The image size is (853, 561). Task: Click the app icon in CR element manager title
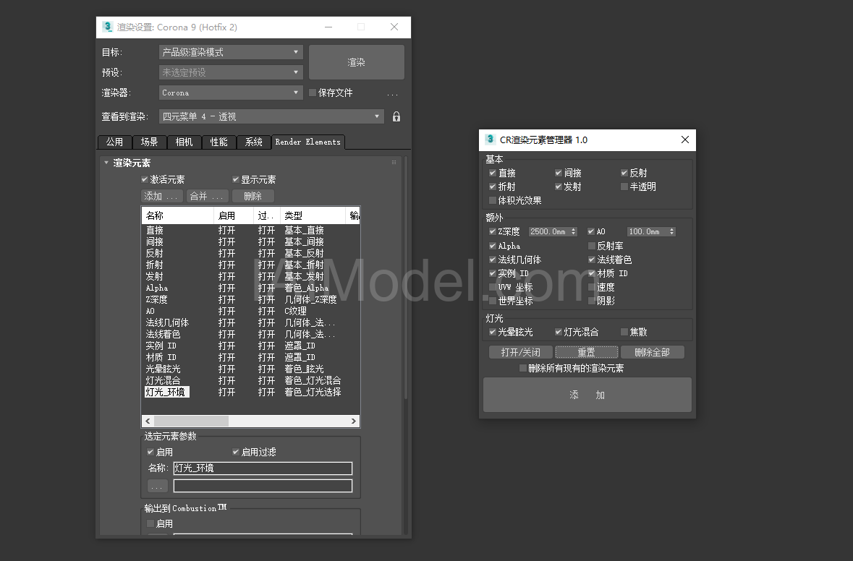click(490, 140)
